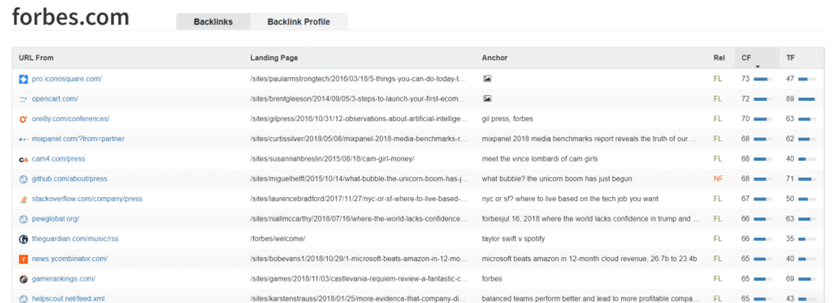Open gamerankings.com/ link

click(63, 279)
